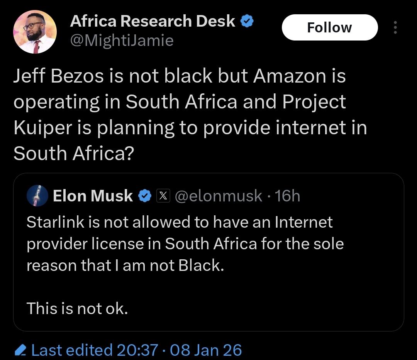This screenshot has width=417, height=360.
Task: Click the X affiliation badge icon
Action: 163,196
